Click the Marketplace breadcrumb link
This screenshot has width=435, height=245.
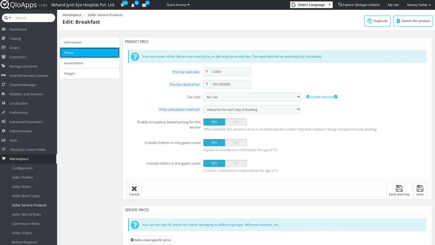click(x=72, y=15)
